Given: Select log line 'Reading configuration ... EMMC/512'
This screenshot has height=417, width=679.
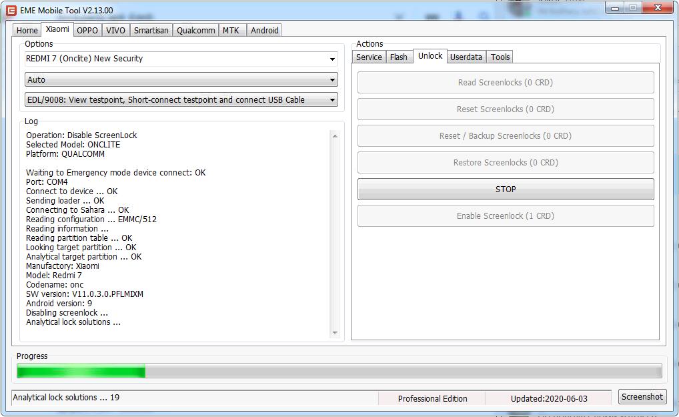Looking at the screenshot, I should coord(91,220).
